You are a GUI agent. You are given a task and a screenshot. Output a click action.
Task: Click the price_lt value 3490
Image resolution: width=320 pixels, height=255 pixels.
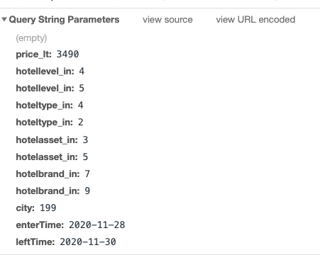[x=67, y=55]
